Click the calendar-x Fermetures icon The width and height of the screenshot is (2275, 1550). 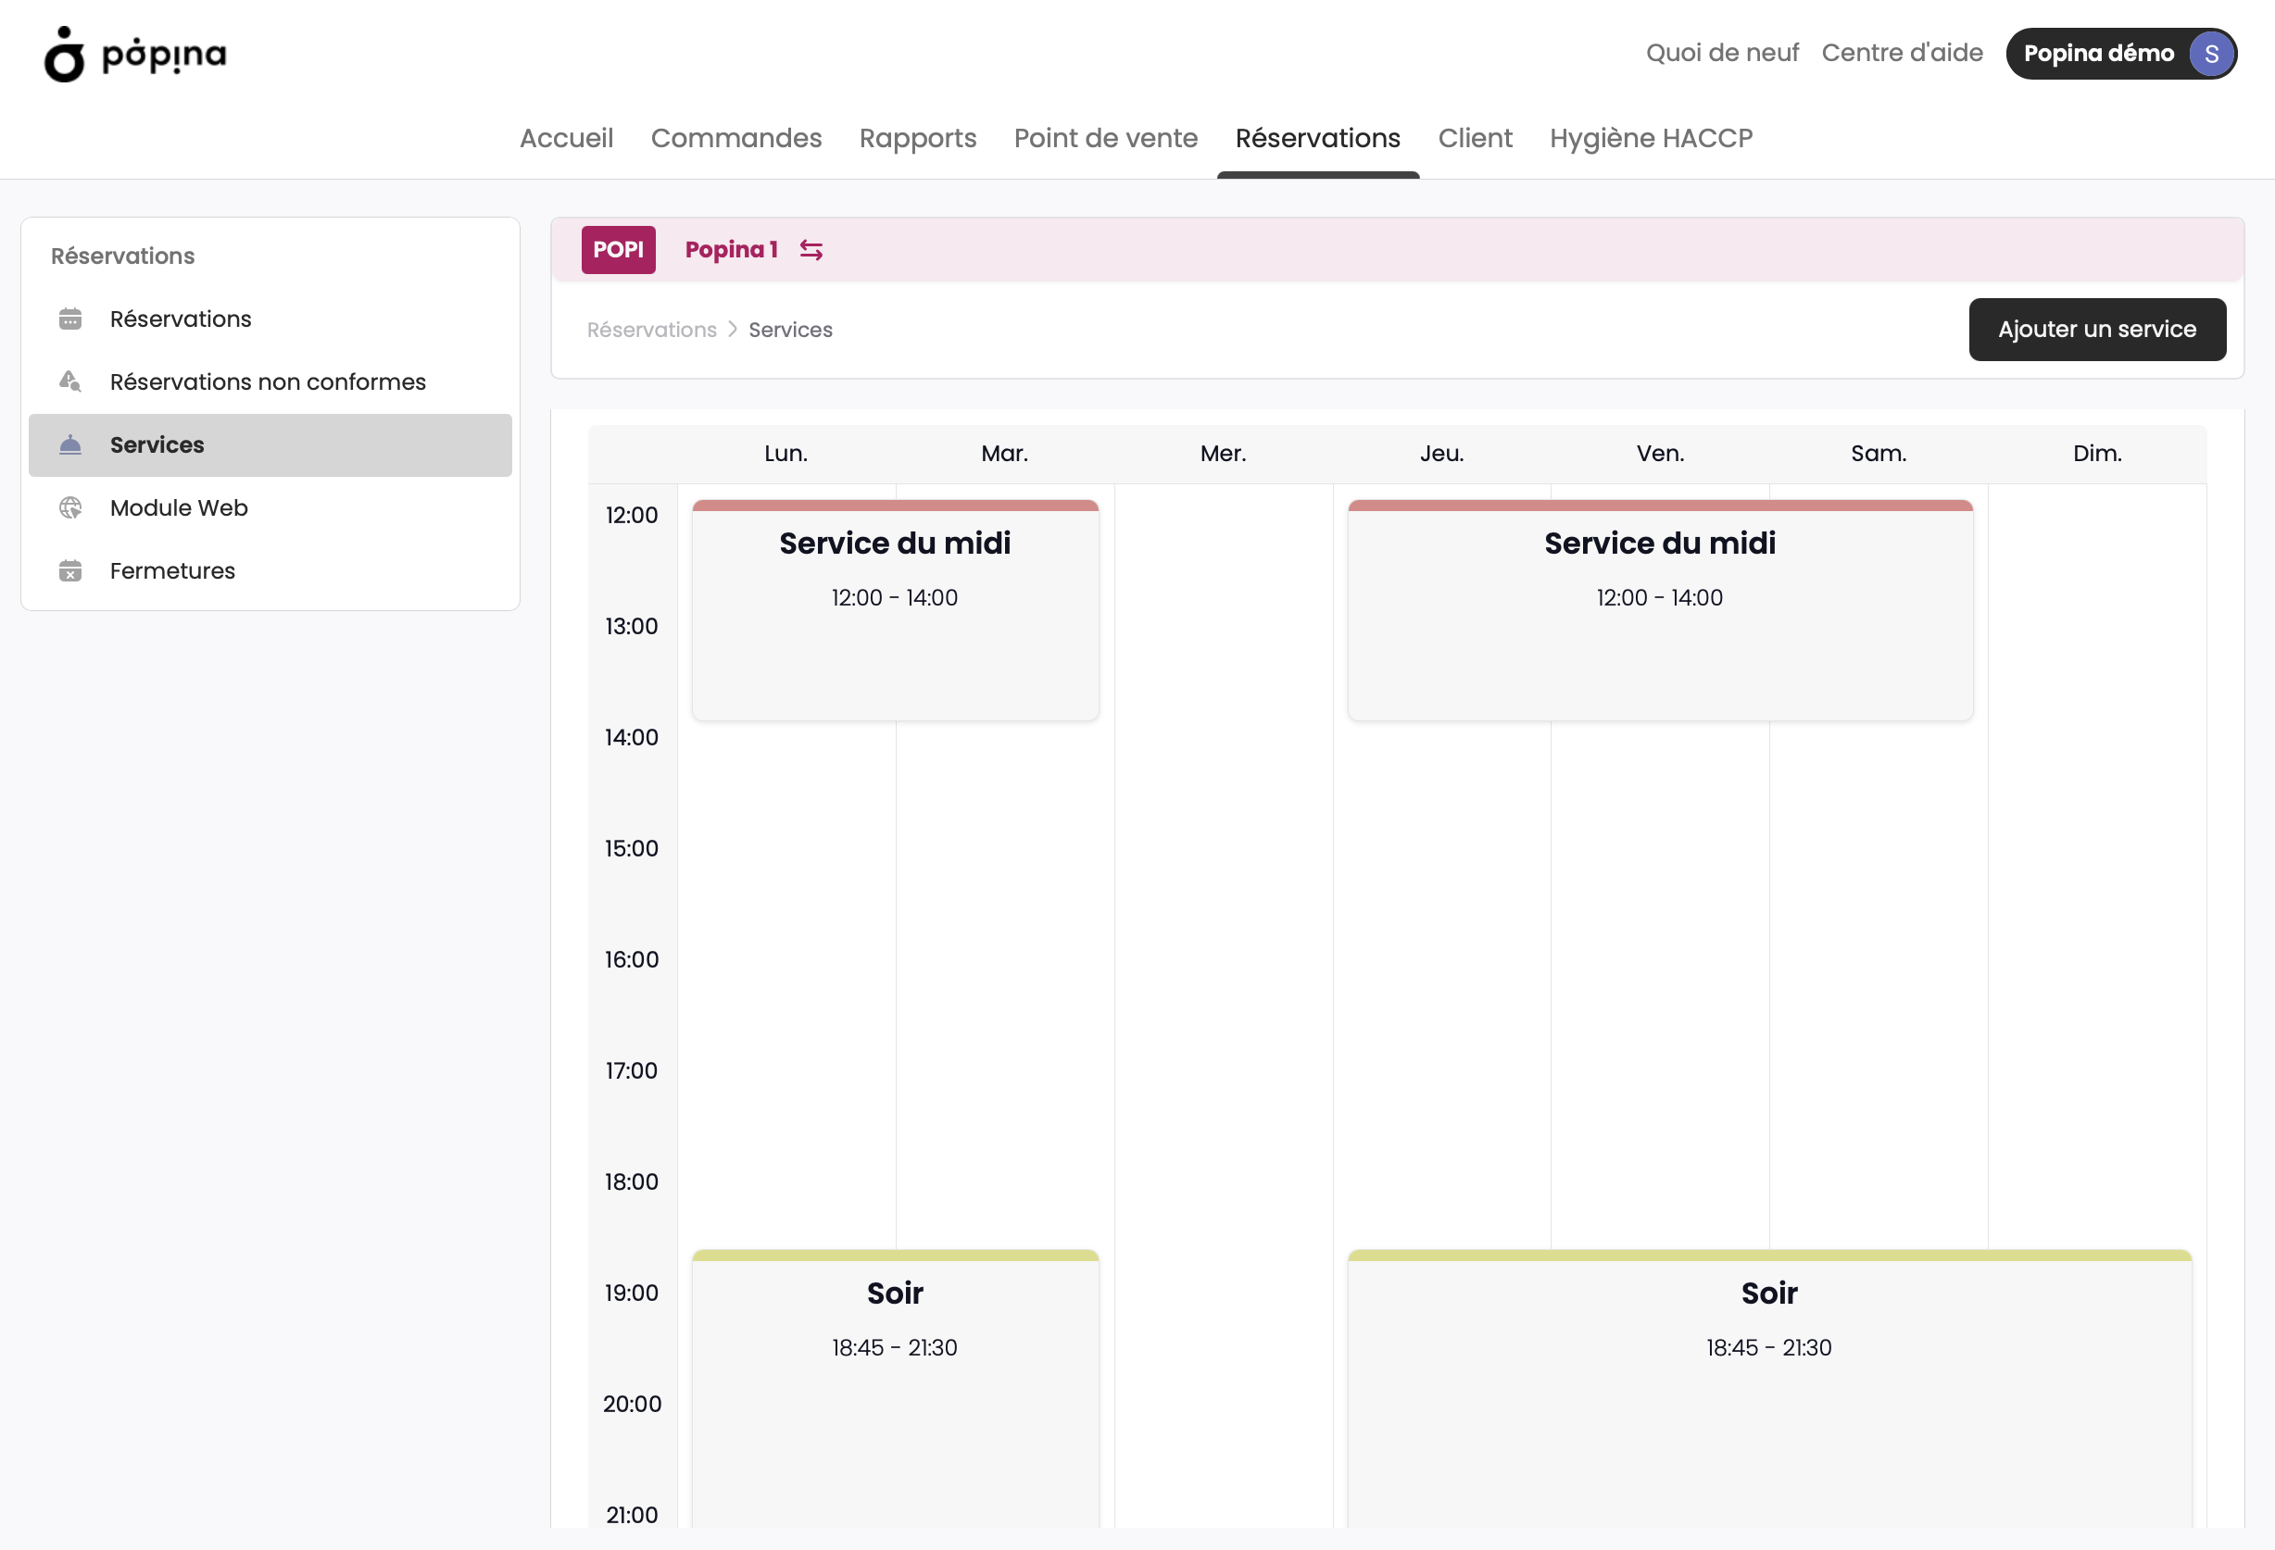pos(70,570)
